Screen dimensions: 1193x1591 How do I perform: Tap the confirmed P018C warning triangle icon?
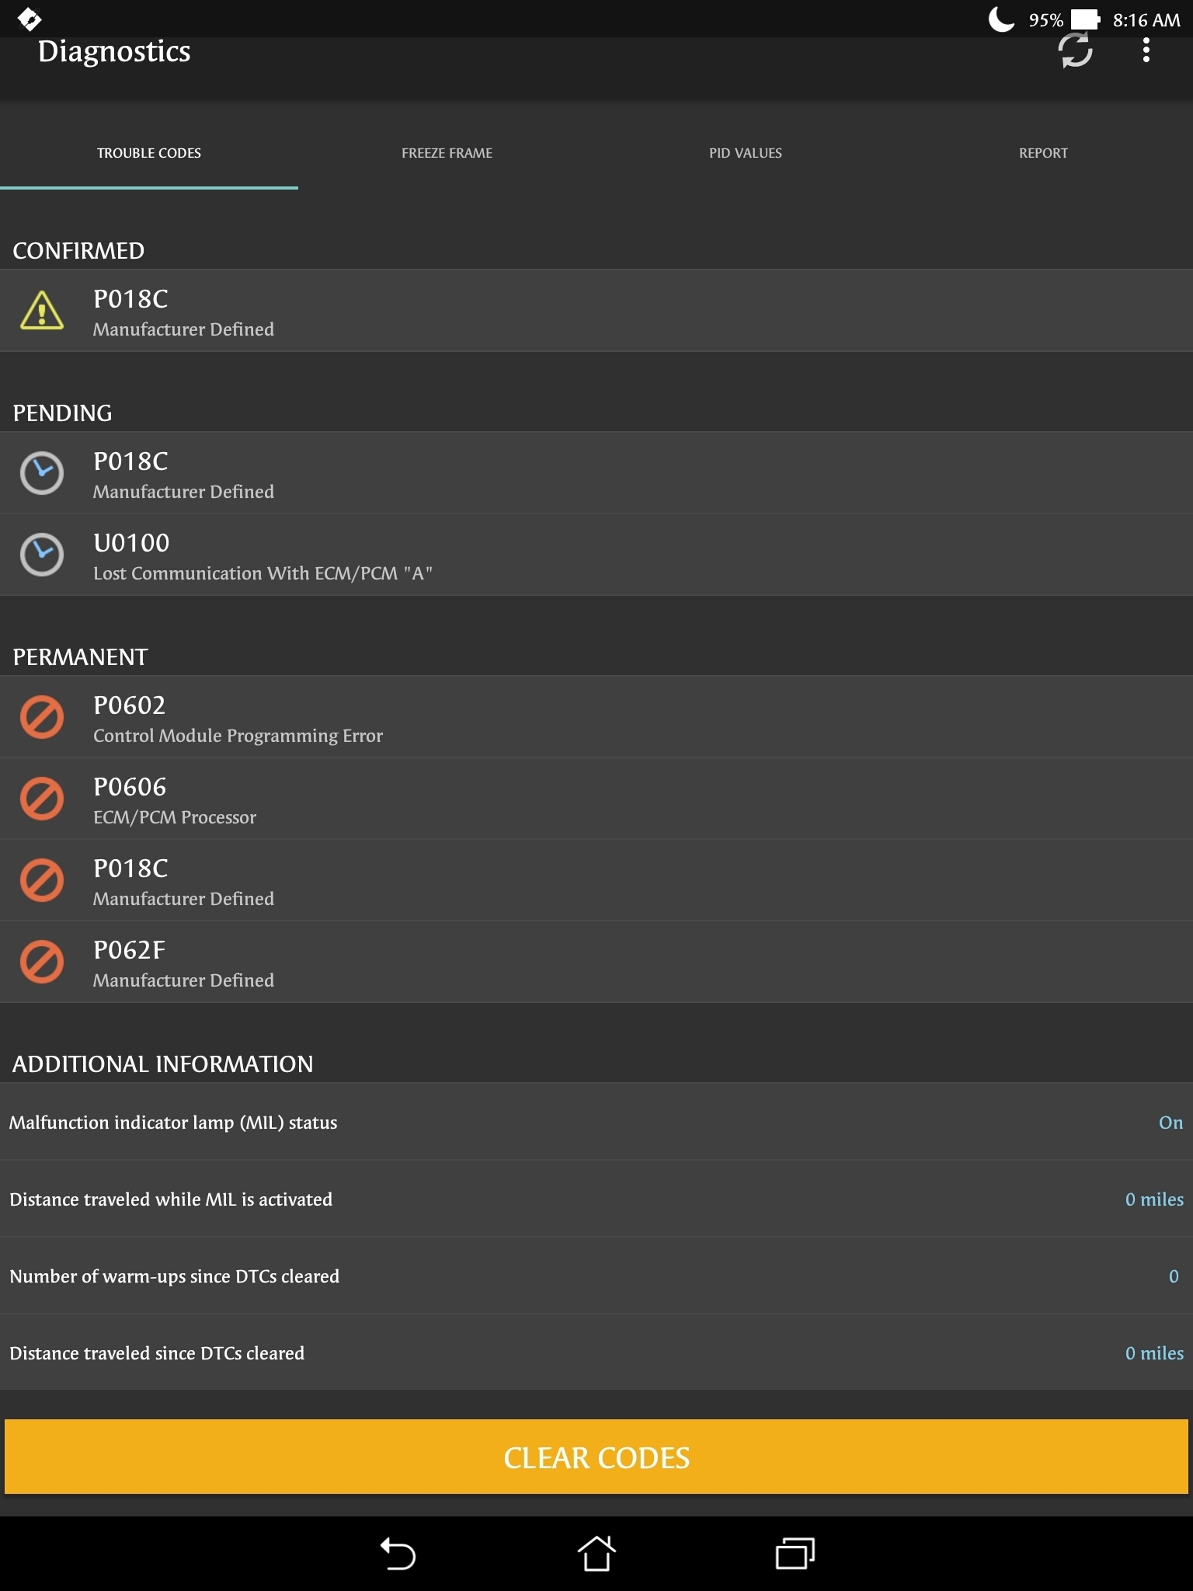pos(42,311)
